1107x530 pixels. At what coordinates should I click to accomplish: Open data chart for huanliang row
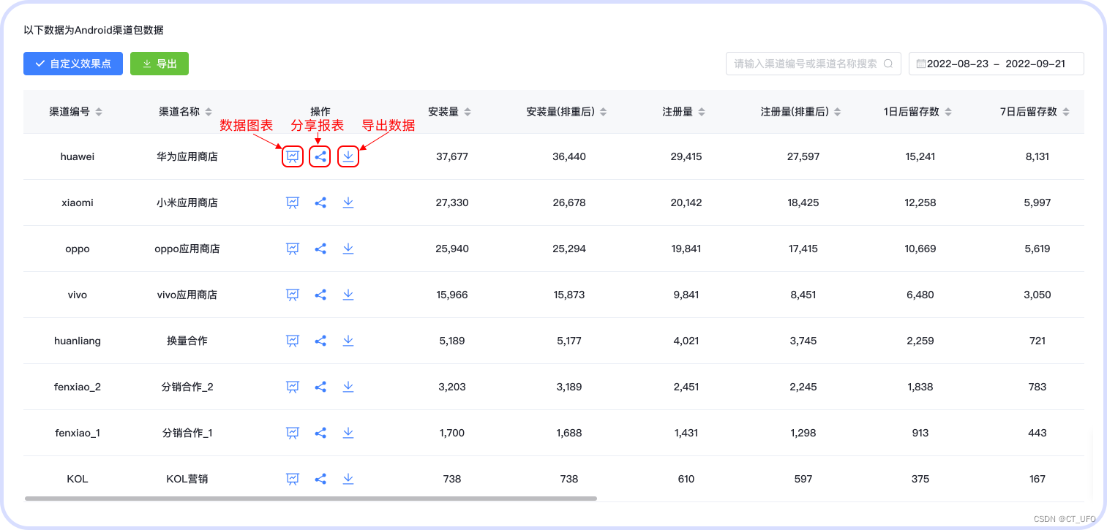tap(293, 341)
